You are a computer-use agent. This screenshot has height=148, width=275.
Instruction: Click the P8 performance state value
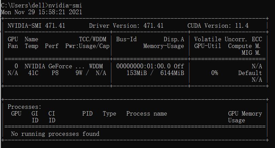point(55,73)
